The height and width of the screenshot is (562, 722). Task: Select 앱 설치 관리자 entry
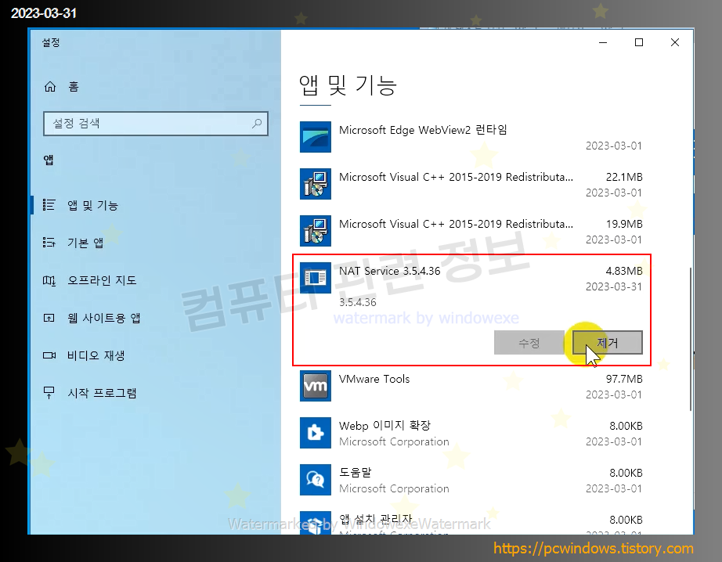tap(471, 521)
